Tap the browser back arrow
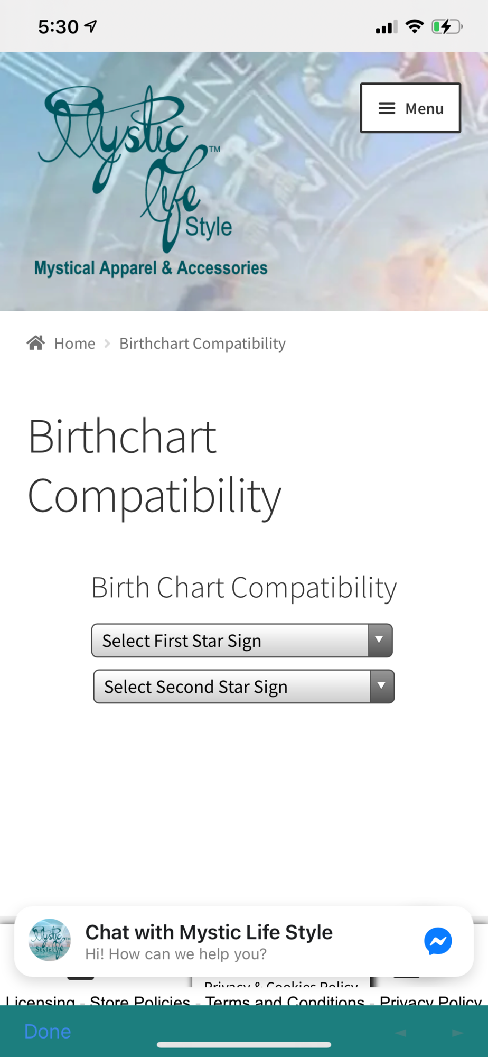This screenshot has height=1057, width=488. [401, 1033]
